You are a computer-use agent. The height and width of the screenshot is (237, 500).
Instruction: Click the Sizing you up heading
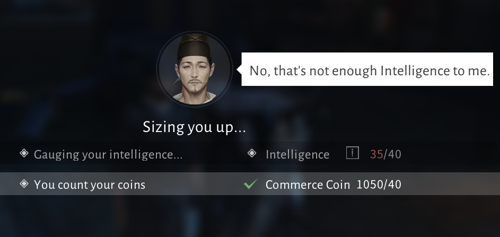194,127
